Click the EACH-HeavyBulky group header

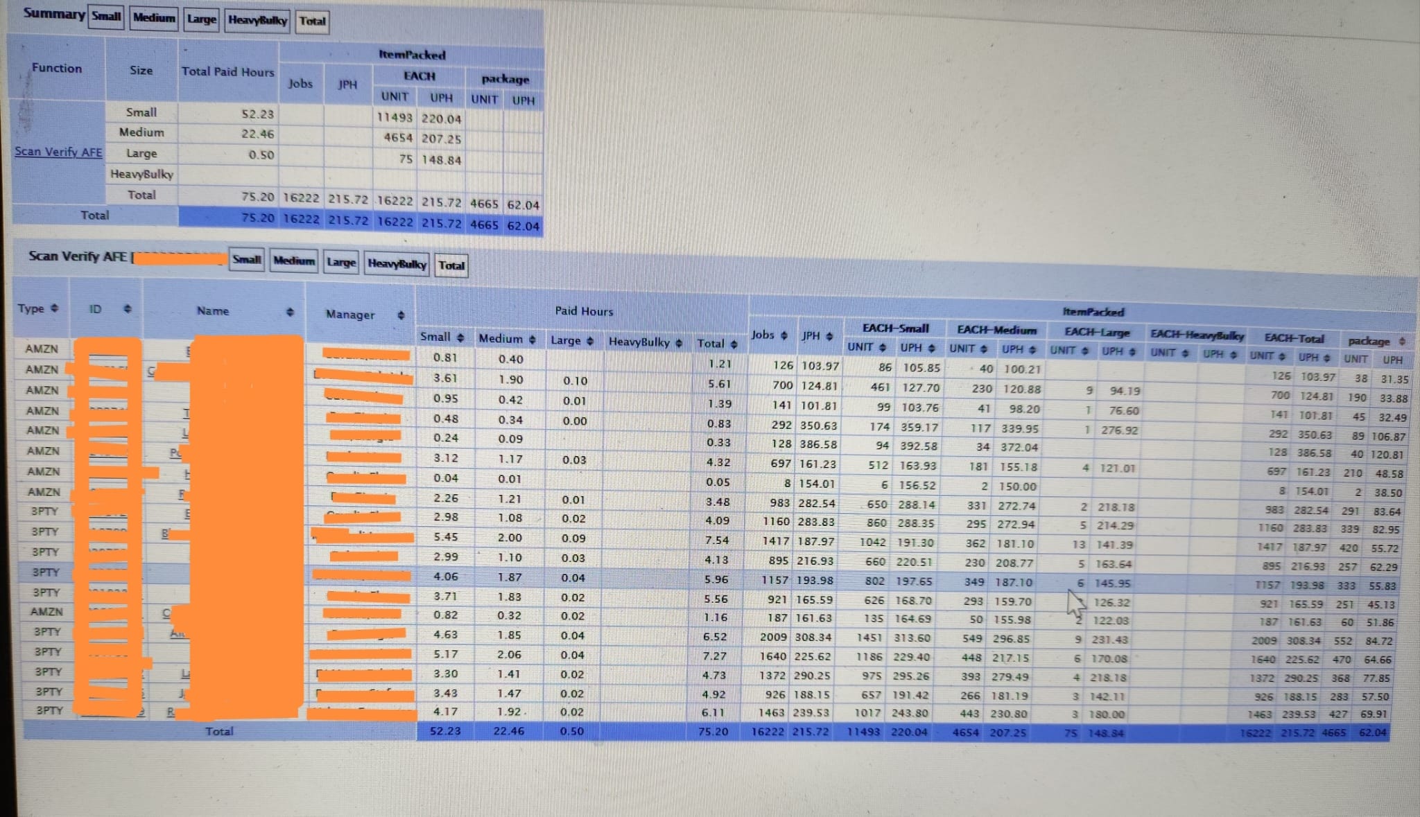pos(1197,335)
